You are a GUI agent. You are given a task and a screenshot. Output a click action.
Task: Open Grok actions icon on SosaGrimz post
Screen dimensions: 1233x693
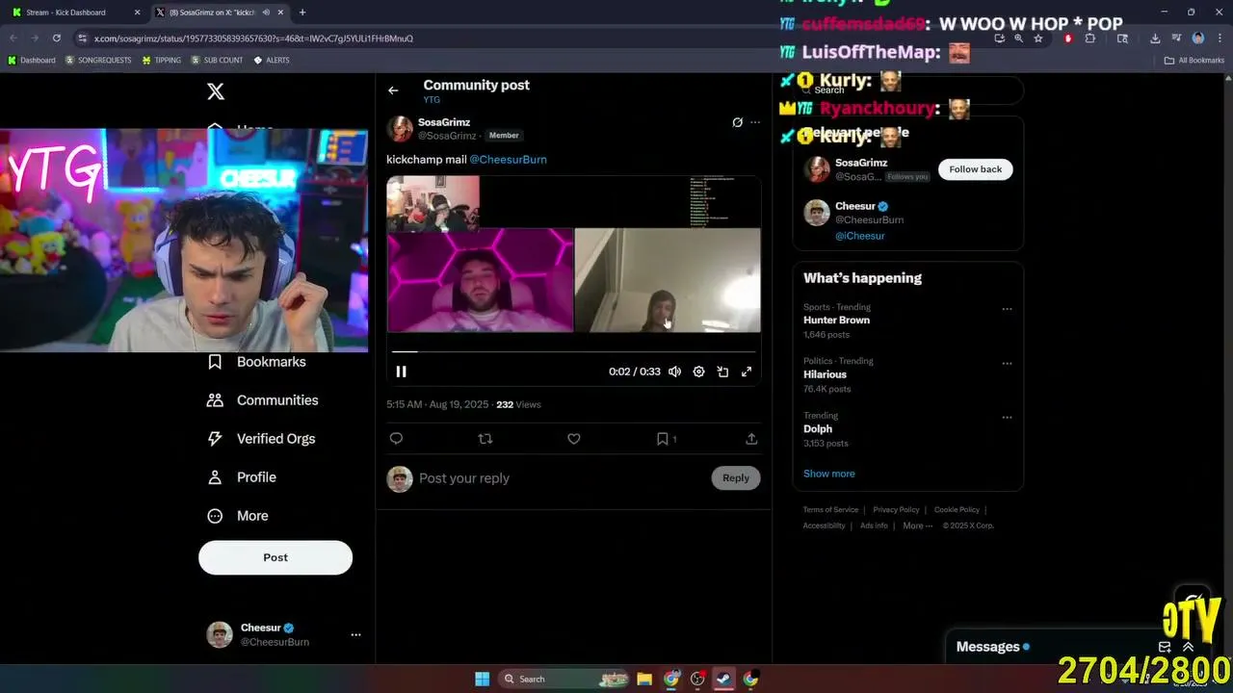[737, 122]
